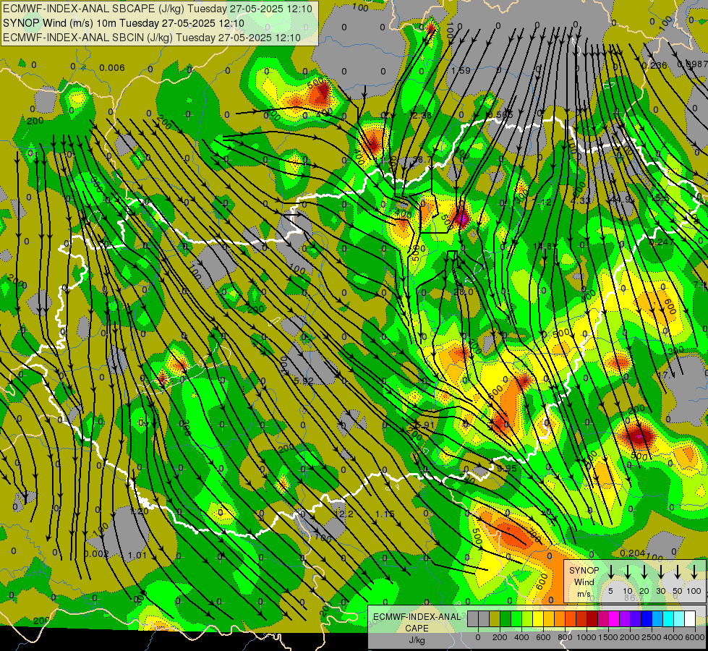708x651 pixels.
Task: Click the ECMWF-INDEX-ANAL label in bottom legend
Action: (417, 617)
